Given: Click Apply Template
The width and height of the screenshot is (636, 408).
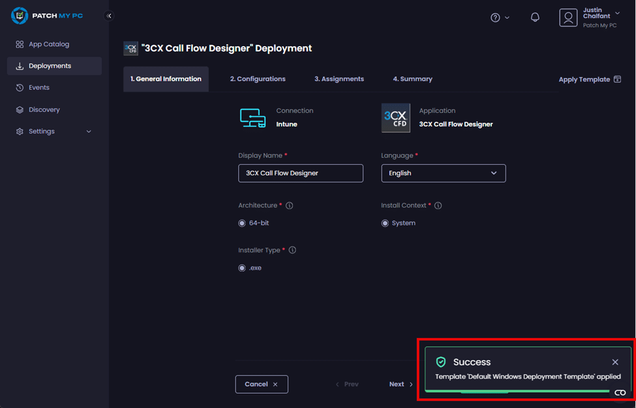Looking at the screenshot, I should pyautogui.click(x=589, y=80).
